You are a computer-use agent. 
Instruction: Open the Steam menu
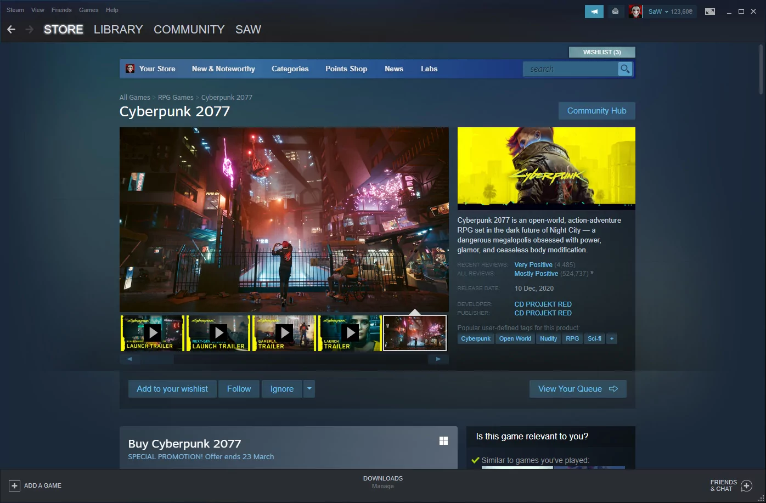click(x=15, y=10)
